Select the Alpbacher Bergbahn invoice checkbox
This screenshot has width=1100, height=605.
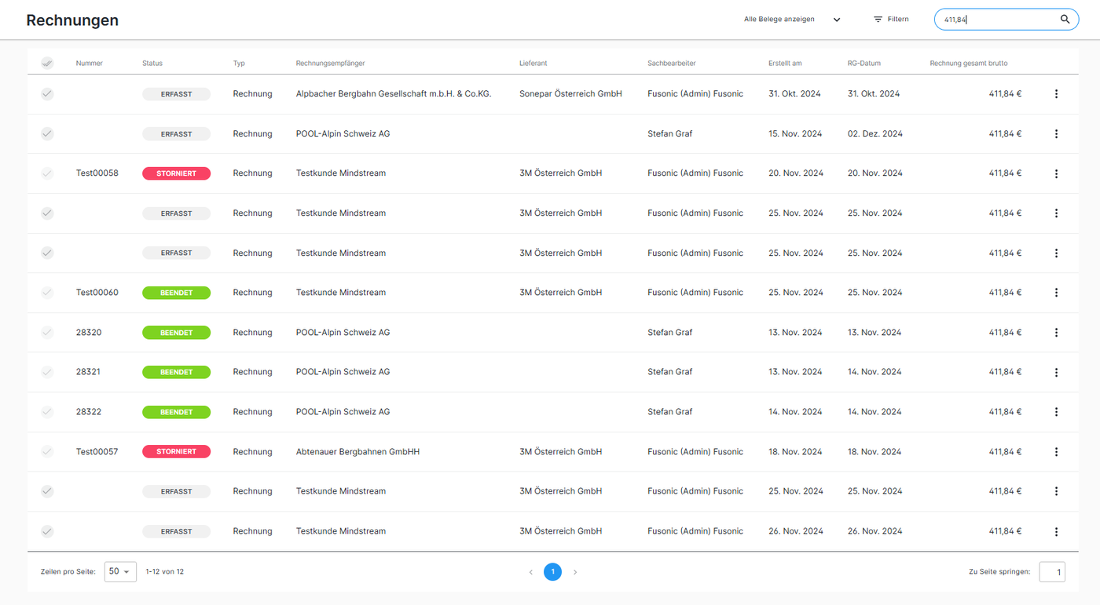point(47,94)
